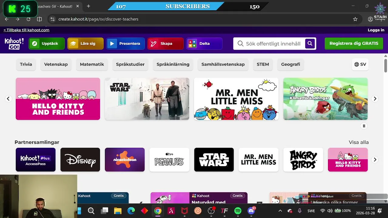Image resolution: width=388 pixels, height=218 pixels.
Task: Open the Nickelodeon partner collection
Action: pyautogui.click(x=125, y=160)
